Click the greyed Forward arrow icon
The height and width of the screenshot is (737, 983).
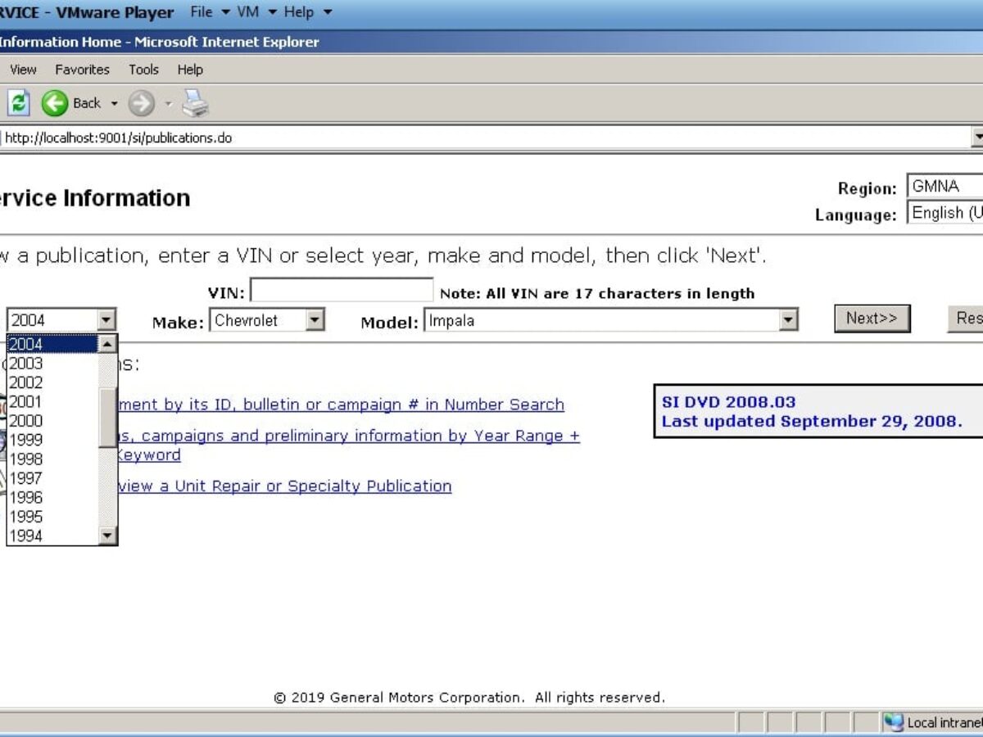(x=142, y=103)
